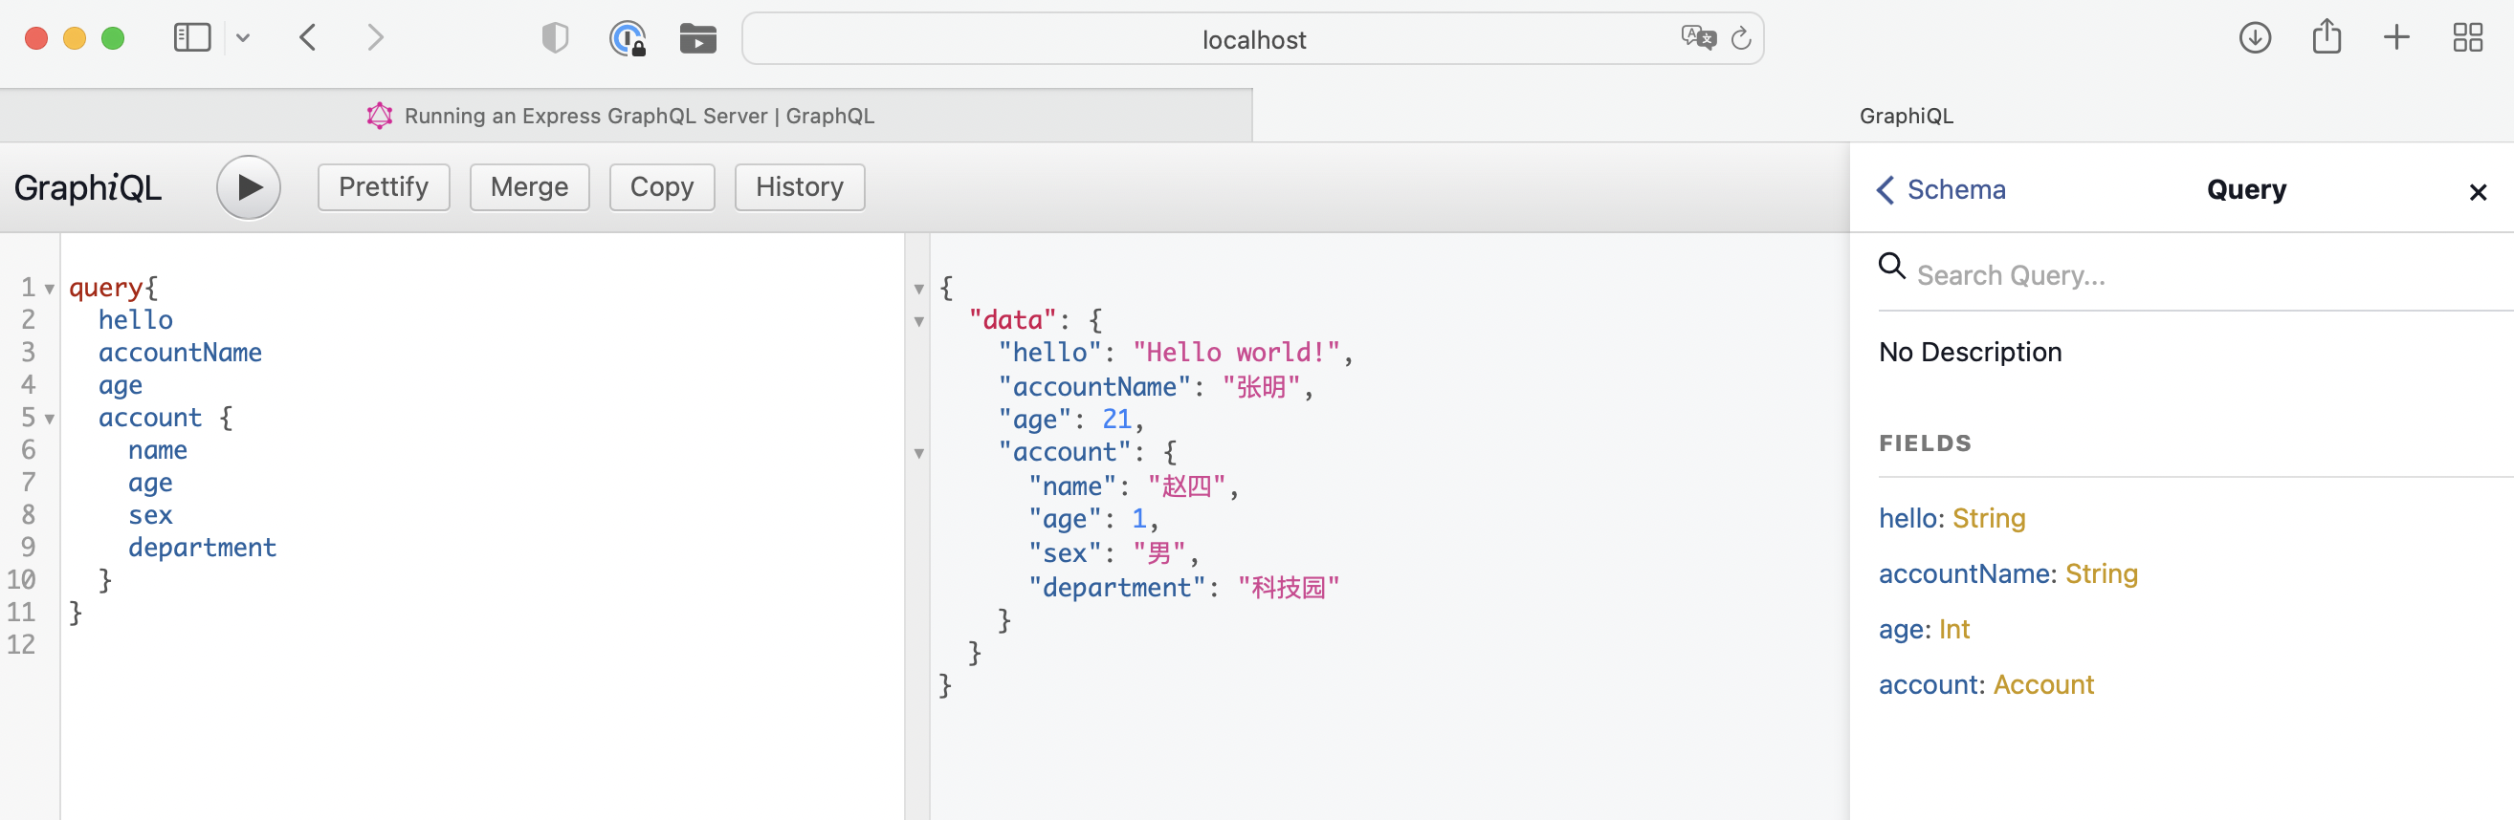The image size is (2514, 820).
Task: Click the No Description text
Action: click(1970, 352)
